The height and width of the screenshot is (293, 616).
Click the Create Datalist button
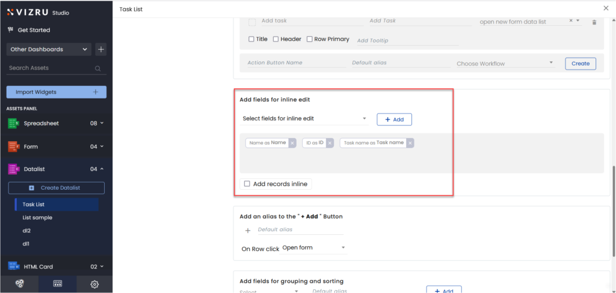tap(56, 188)
